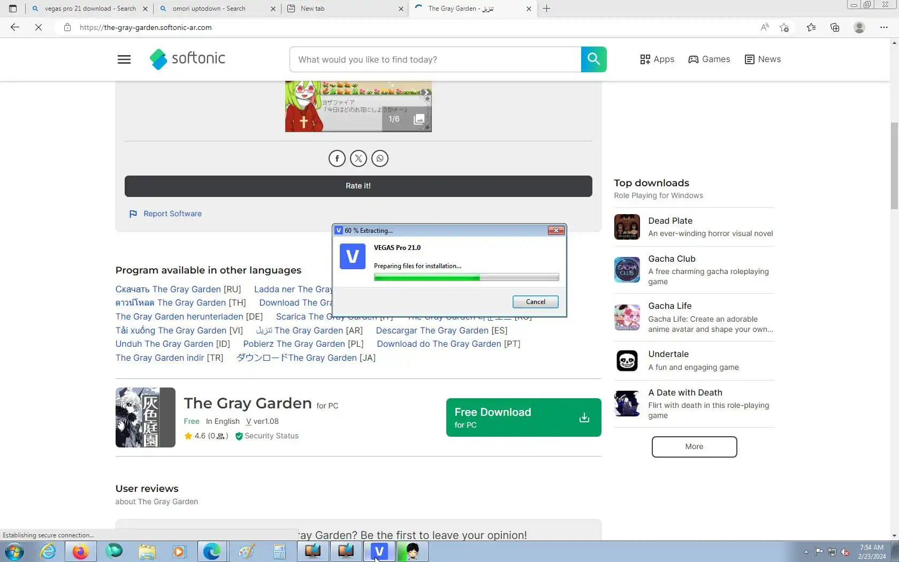This screenshot has height=562, width=899.
Task: Stop loading the page
Action: coord(39,27)
